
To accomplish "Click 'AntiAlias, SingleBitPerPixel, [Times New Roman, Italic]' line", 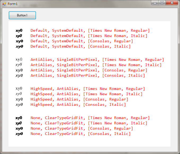I will [96, 65].
